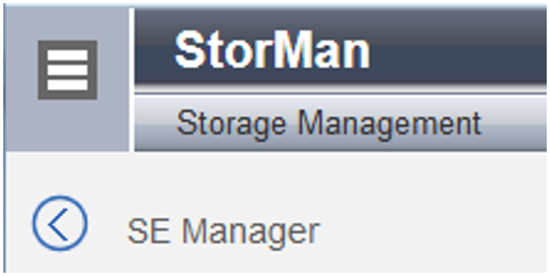Click the SE Manager label text
The height and width of the screenshot is (276, 550).
(x=223, y=231)
